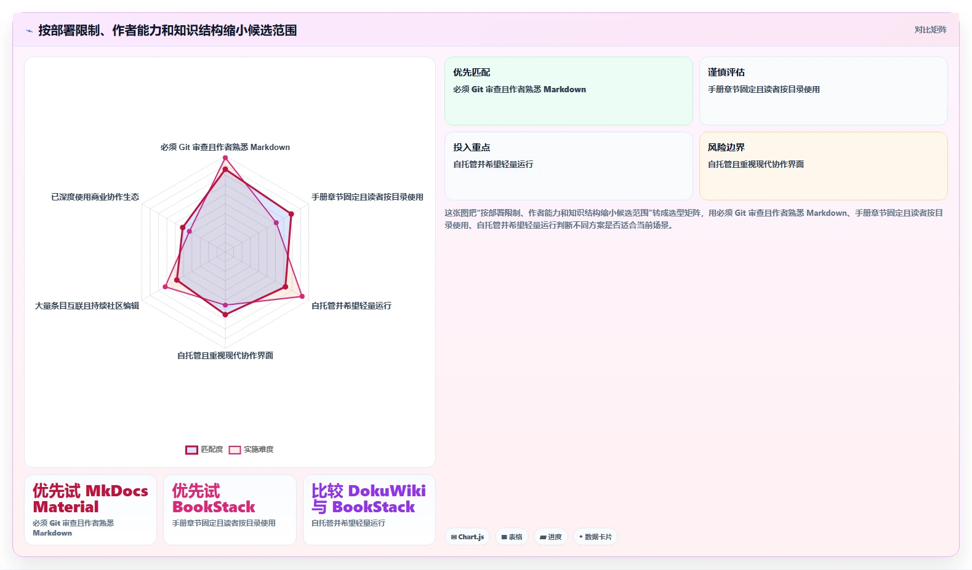Select the 数据卡片 tag chip
The height and width of the screenshot is (570, 972).
595,537
